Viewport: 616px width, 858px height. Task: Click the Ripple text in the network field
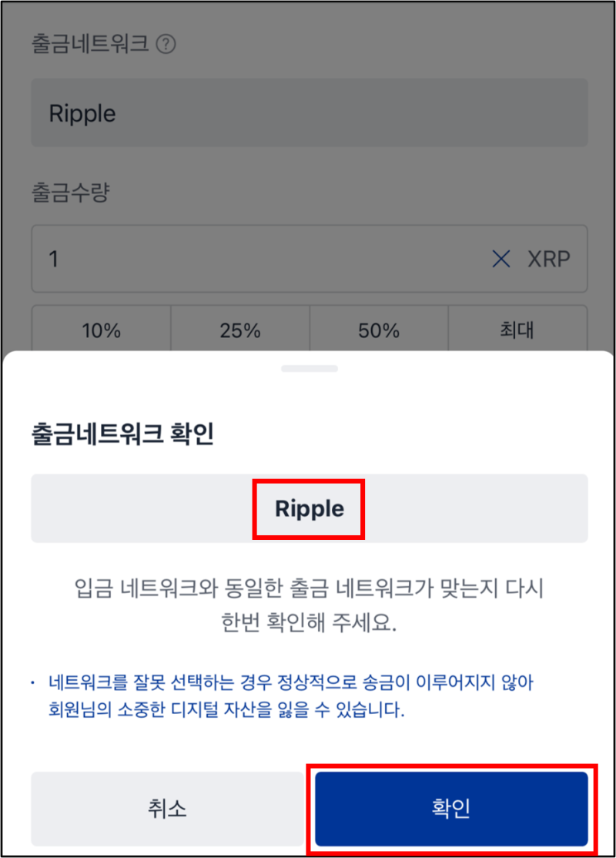[82, 112]
